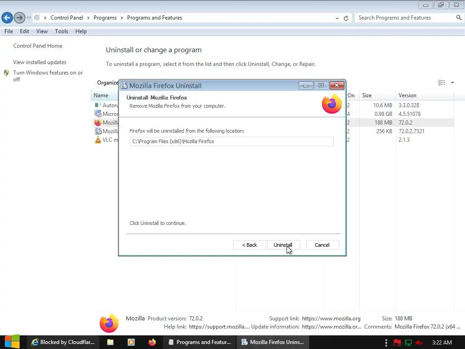Switch to Mozilla Firefox Uninstall taskbar button
This screenshot has width=465, height=349.
[273, 342]
